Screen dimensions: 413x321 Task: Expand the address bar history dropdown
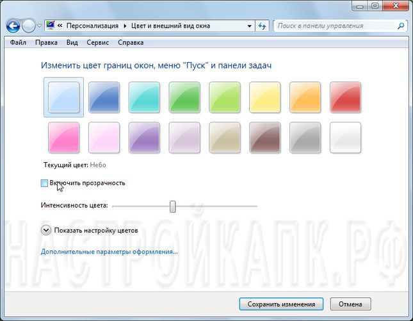(249, 26)
